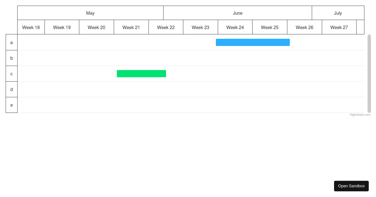This screenshot has width=376, height=197.
Task: Click row label a
Action: coord(11,42)
